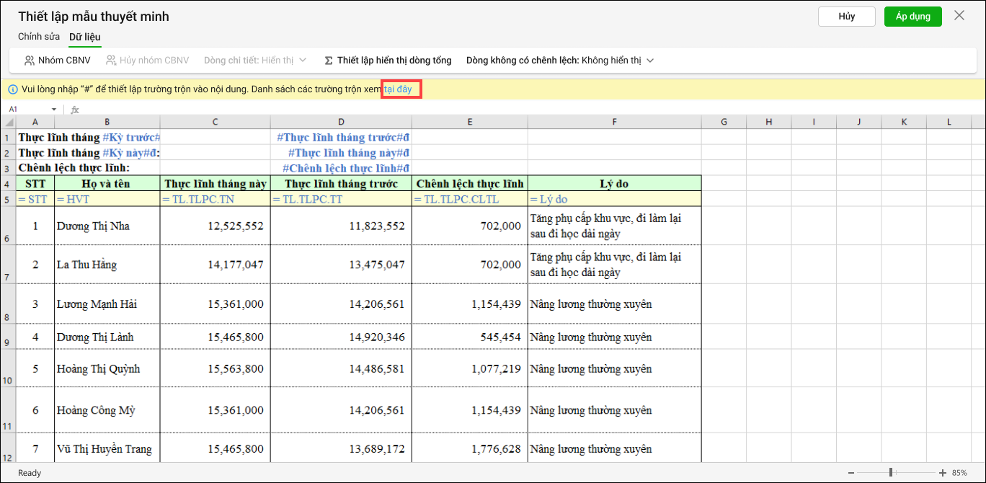Switch to the Chỉnh sửa tab

click(39, 37)
